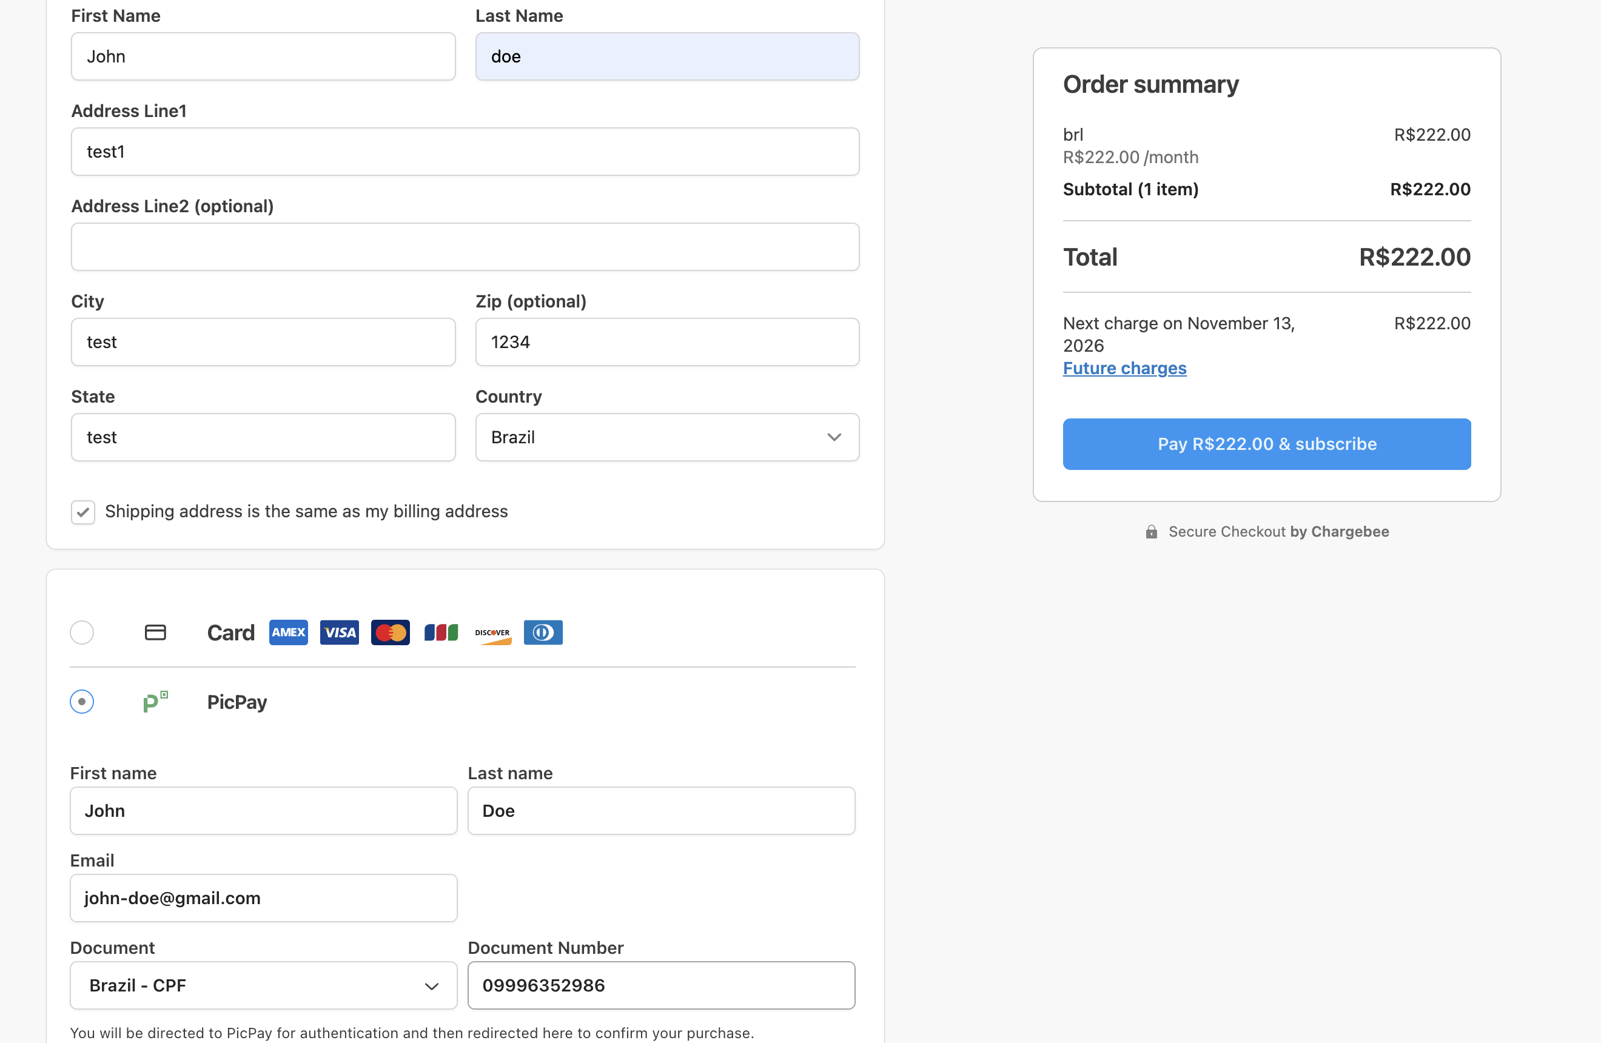Click the Order summary heading
The width and height of the screenshot is (1601, 1043).
[1151, 84]
